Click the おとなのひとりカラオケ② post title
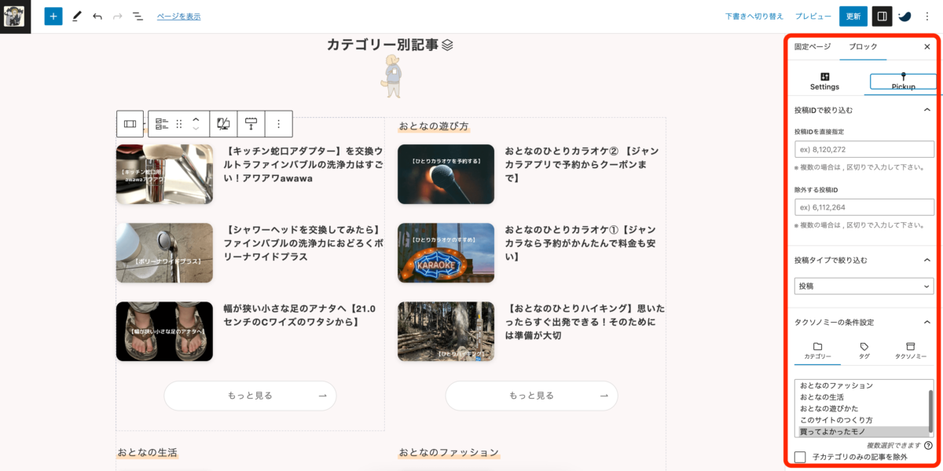Viewport: 943px width, 471px height. [582, 164]
